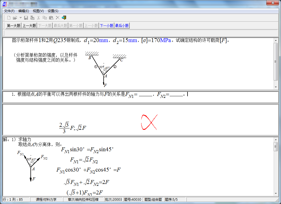281x204 pixels.
Task: Click the Paste clipboard icon
Action: pyautogui.click(x=51, y=18)
